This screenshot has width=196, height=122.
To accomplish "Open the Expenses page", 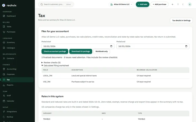I will [x=17, y=74].
